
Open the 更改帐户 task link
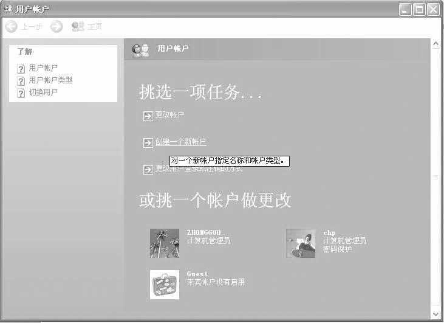[169, 115]
